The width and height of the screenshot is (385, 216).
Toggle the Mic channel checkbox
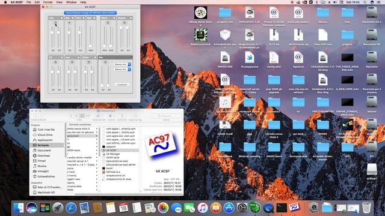72,18
